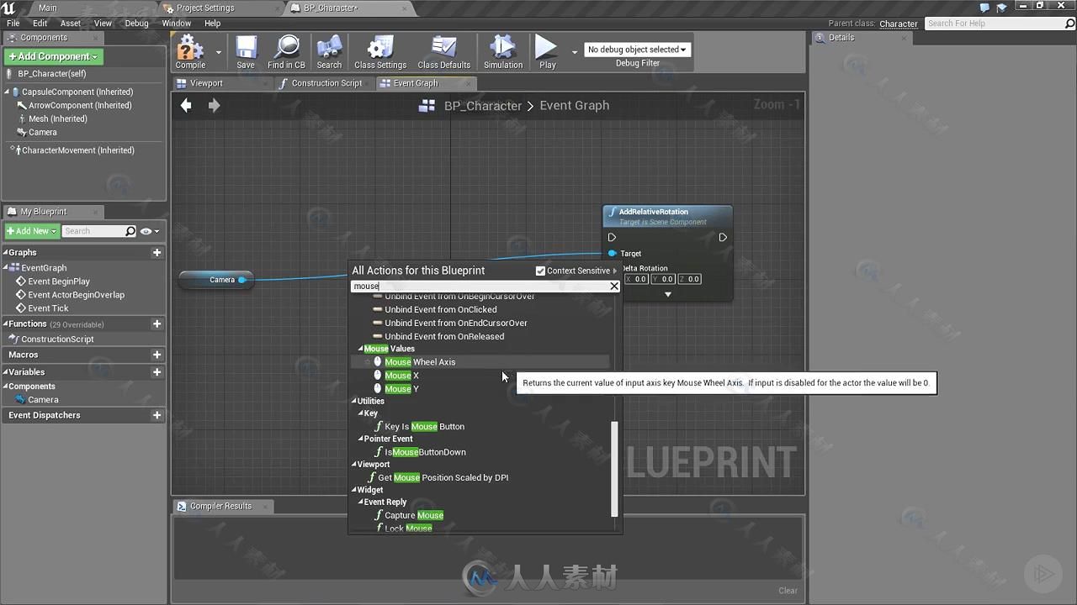This screenshot has height=605, width=1077.
Task: Switch to the Viewport tab
Action: point(206,83)
